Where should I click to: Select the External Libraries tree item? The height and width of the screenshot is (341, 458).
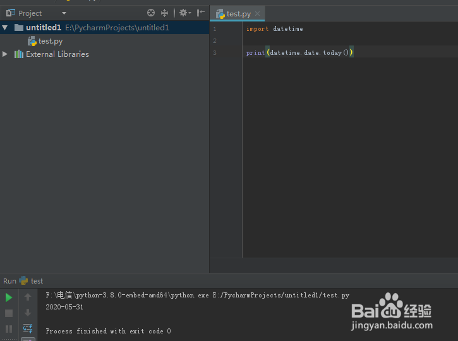pyautogui.click(x=57, y=54)
